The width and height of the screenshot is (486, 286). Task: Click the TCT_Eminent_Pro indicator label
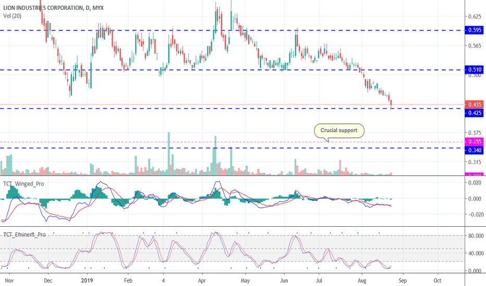25,235
